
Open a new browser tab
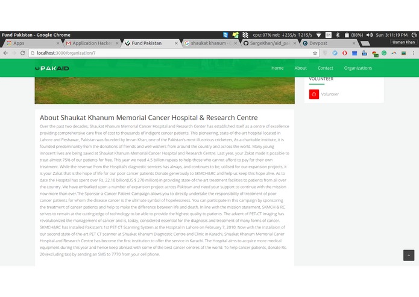(365, 43)
